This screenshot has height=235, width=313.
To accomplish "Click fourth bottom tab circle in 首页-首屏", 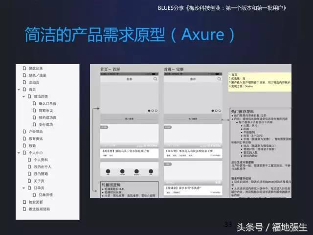I will click(151, 171).
